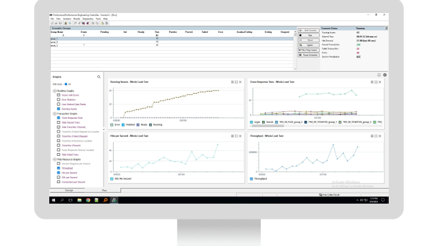Click the New Scenario toolbar icon

point(52,23)
